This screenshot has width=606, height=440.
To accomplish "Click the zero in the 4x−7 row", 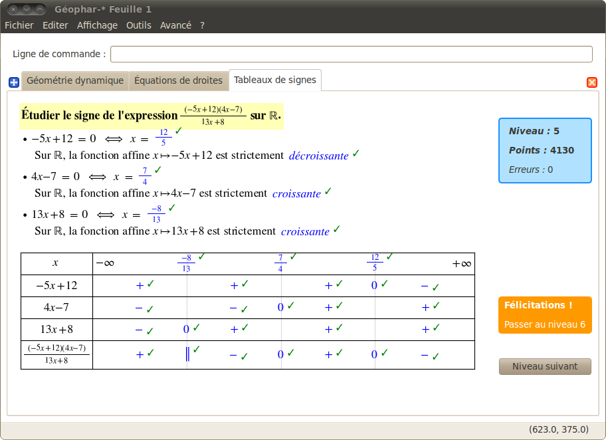I will pyautogui.click(x=280, y=307).
